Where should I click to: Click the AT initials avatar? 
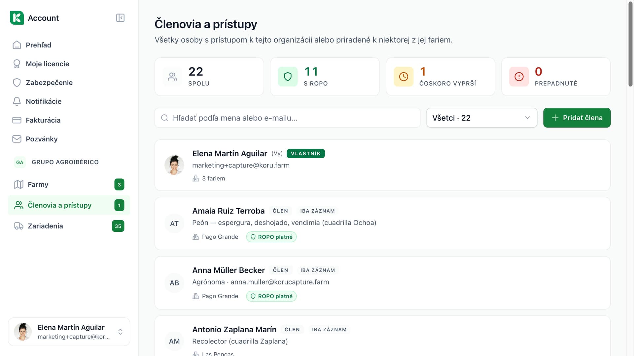(x=174, y=224)
